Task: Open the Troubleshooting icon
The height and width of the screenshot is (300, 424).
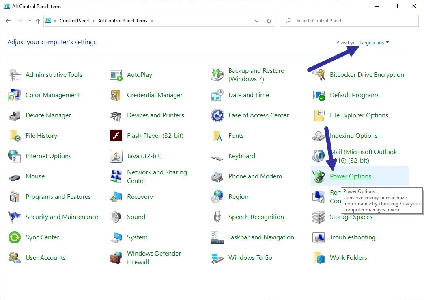Action: click(319, 237)
